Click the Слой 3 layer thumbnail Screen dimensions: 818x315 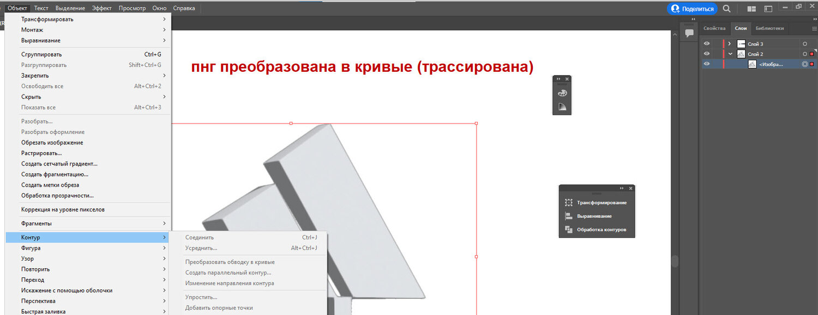pos(741,44)
